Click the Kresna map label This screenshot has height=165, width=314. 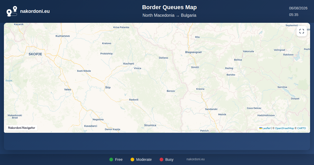[200, 89]
